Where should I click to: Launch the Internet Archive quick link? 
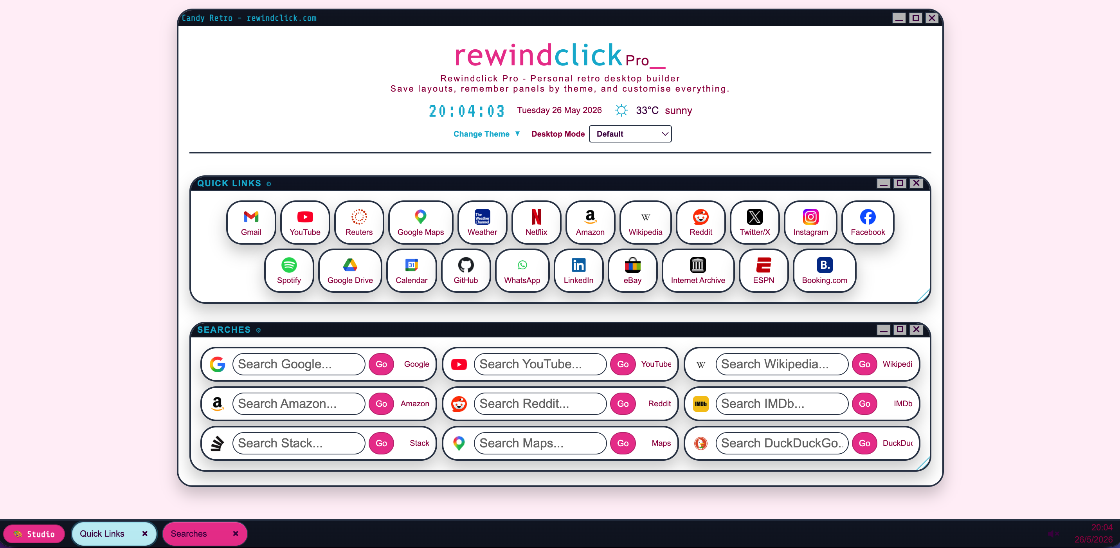point(698,271)
